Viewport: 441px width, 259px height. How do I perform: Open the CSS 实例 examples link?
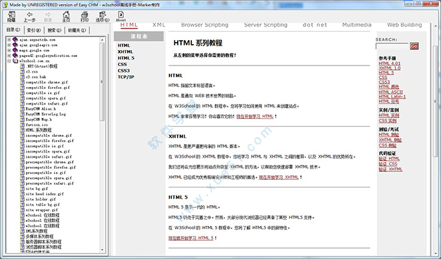click(387, 121)
